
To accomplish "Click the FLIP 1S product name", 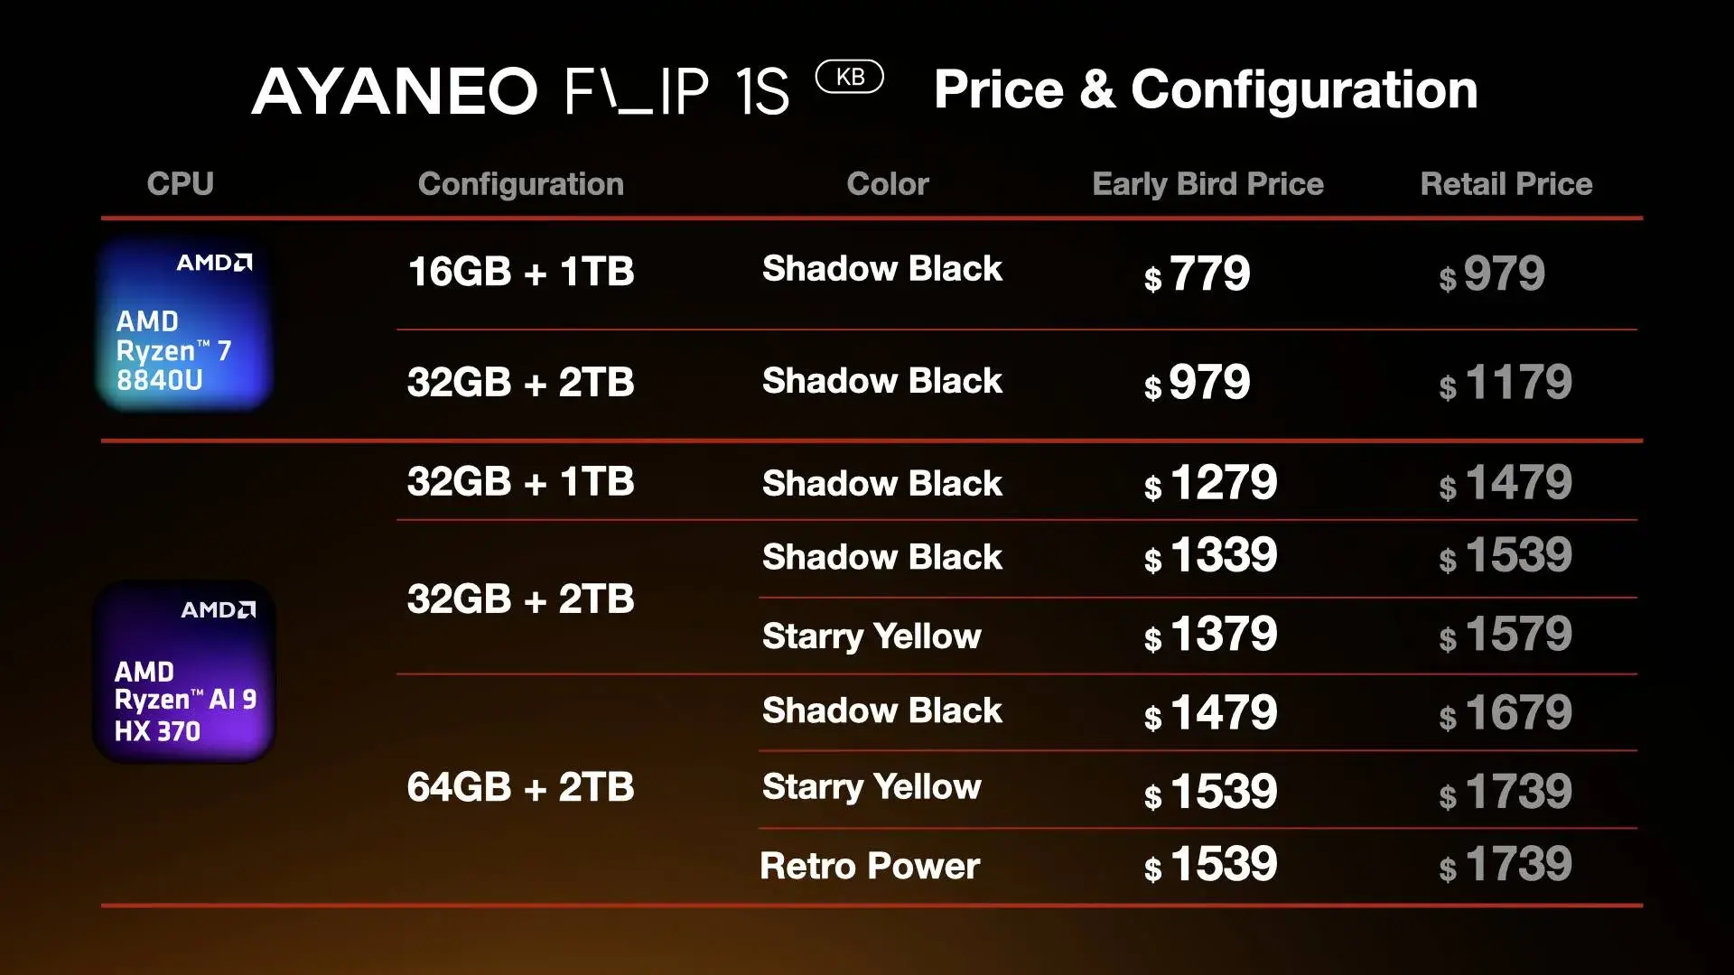I will point(676,91).
